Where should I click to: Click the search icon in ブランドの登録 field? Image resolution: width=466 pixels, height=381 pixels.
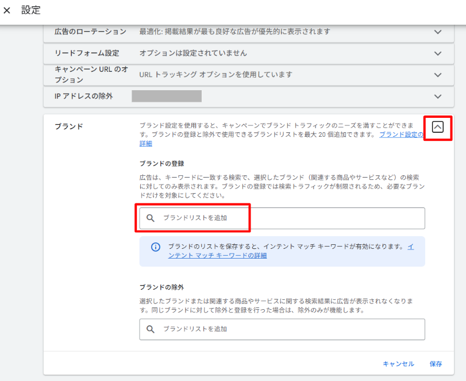151,218
